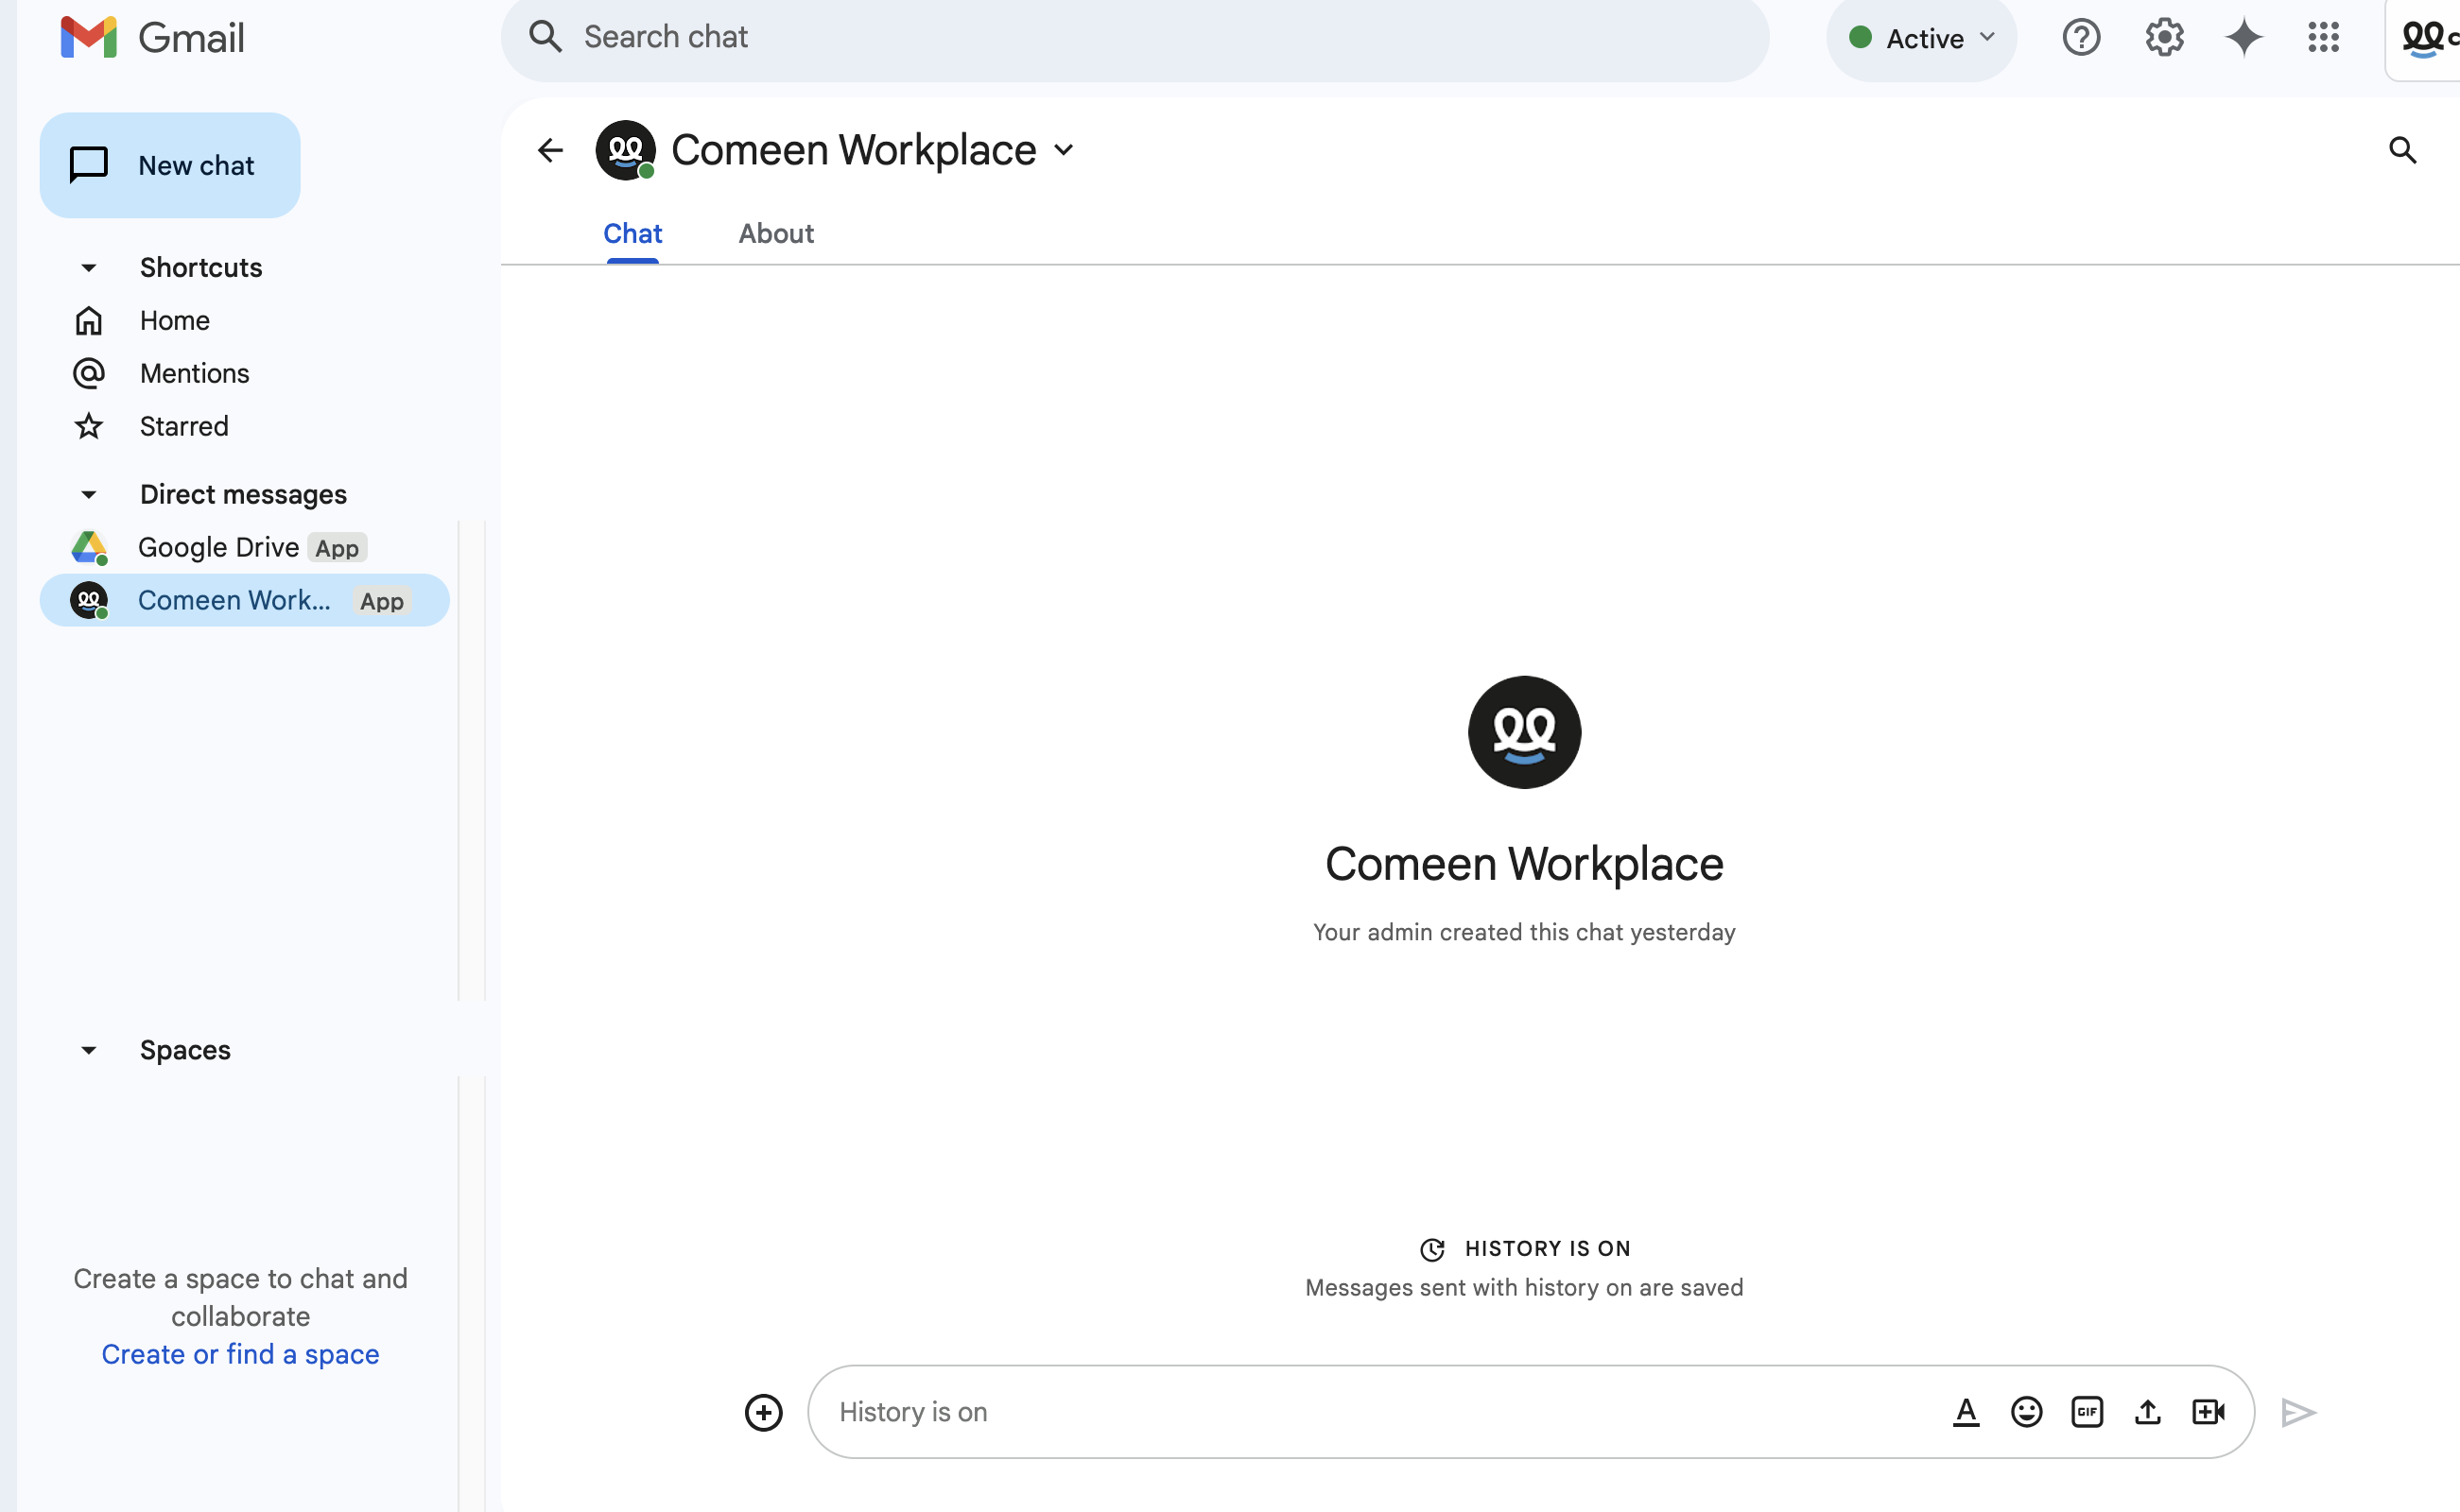Screen dimensions: 2460x1512
Task: Click the Comeen Workplace avatar in the chat header
Action: [x=625, y=150]
